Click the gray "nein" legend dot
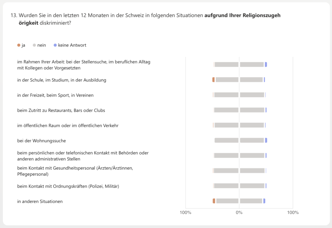 pos(34,45)
